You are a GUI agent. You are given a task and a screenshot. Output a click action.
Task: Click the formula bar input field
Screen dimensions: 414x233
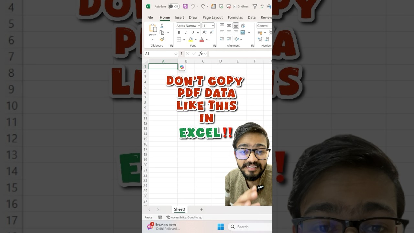point(240,54)
